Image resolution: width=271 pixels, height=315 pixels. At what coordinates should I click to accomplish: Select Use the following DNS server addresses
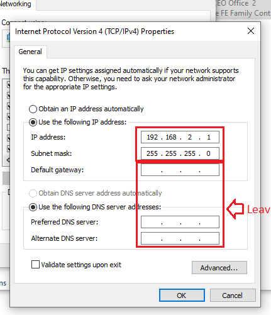33,207
